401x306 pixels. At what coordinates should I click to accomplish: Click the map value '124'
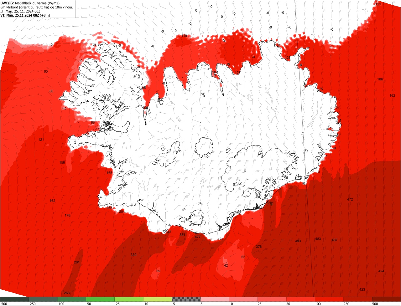coord(278,45)
